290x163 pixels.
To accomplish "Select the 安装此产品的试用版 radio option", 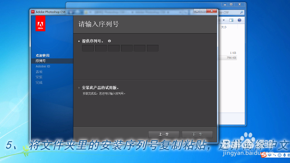I will (79, 88).
